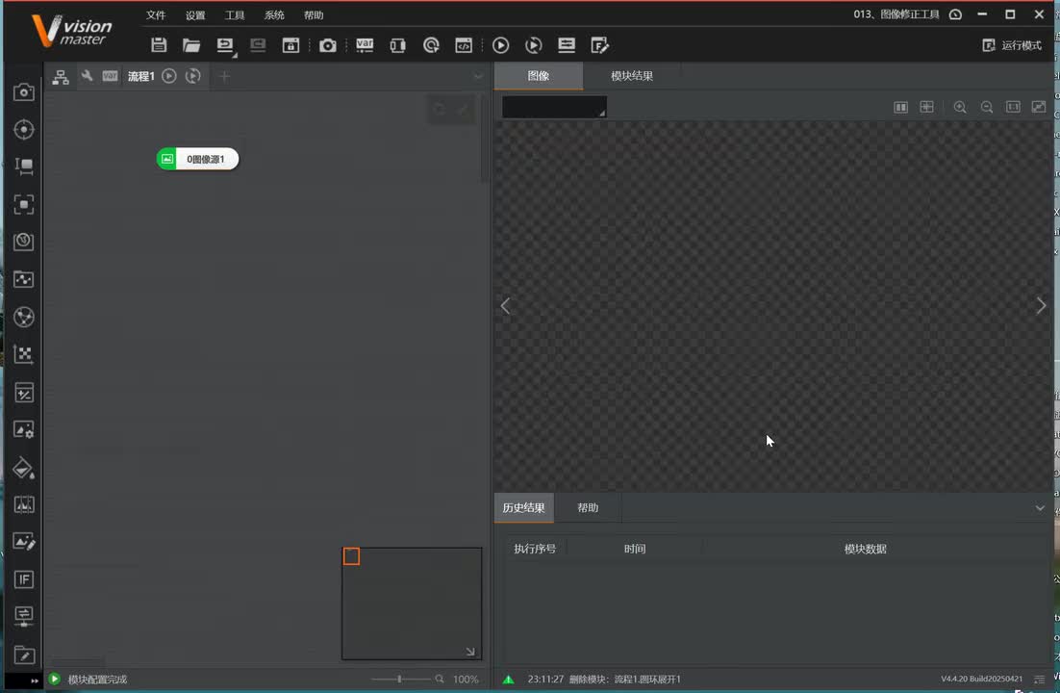Viewport: 1060px width, 693px height.
Task: Open communication management device icon
Action: [397, 45]
